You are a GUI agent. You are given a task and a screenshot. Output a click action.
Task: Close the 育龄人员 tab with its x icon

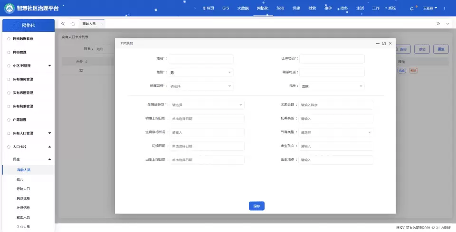pos(101,23)
